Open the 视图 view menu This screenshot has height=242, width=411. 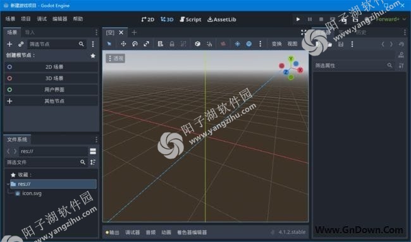(x=292, y=44)
